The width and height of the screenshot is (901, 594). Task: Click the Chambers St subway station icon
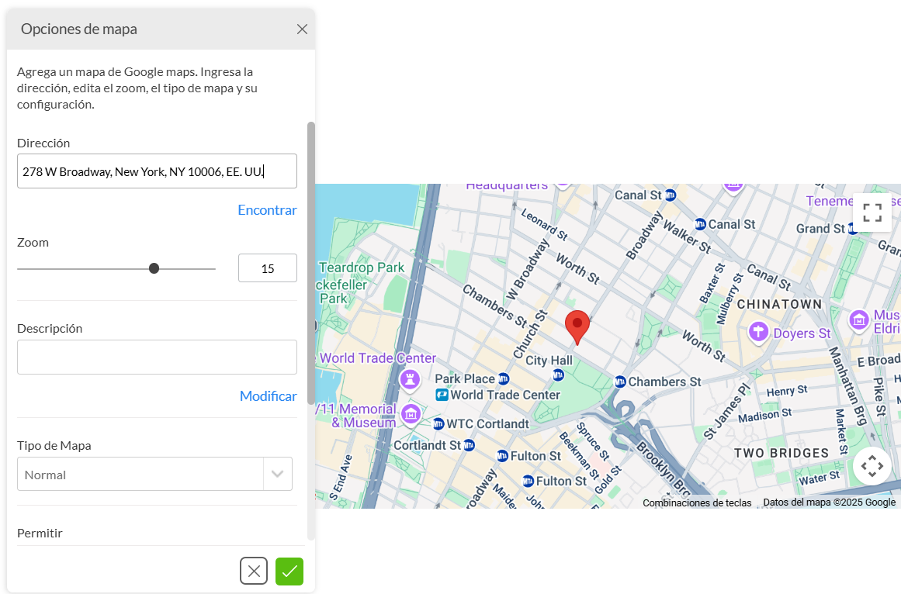pyautogui.click(x=620, y=382)
